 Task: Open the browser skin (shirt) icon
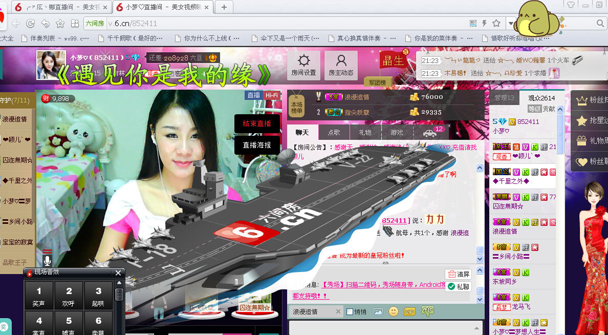tap(571, 5)
